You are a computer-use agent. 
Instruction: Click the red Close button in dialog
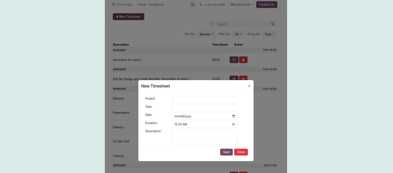click(241, 152)
